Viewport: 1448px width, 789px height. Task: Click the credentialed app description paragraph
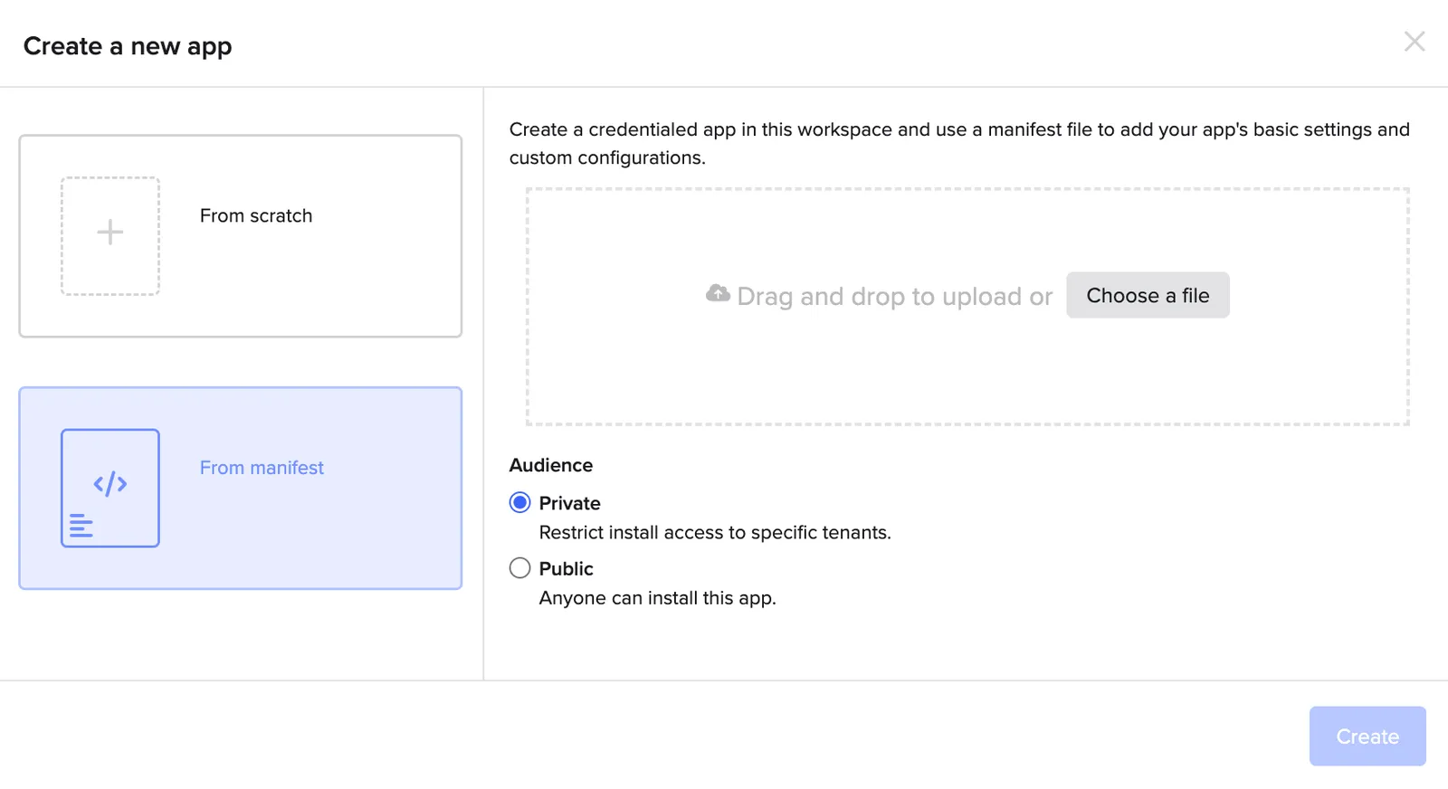click(x=959, y=143)
